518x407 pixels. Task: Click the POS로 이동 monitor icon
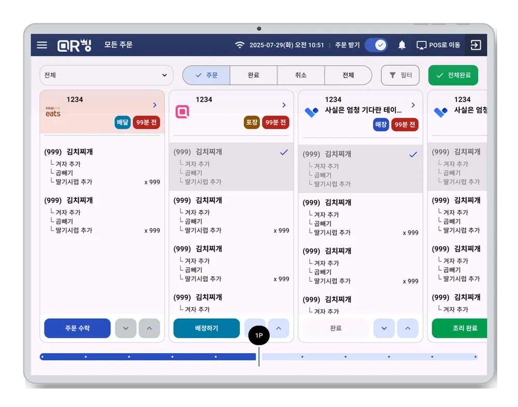[x=421, y=45]
